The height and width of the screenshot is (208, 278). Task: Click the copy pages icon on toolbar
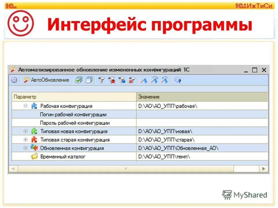click(89, 80)
